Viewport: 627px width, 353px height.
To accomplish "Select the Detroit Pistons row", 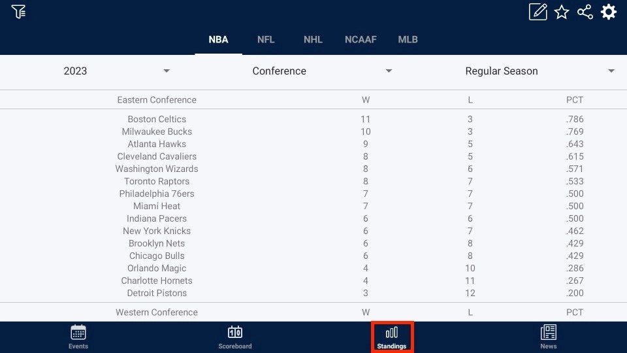I will pyautogui.click(x=313, y=293).
